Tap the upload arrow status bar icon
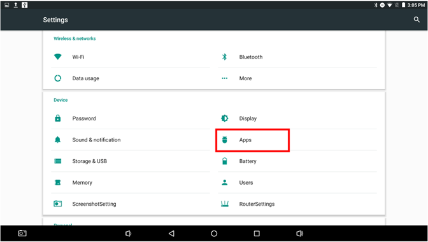Image resolution: width=428 pixels, height=242 pixels. [16, 5]
